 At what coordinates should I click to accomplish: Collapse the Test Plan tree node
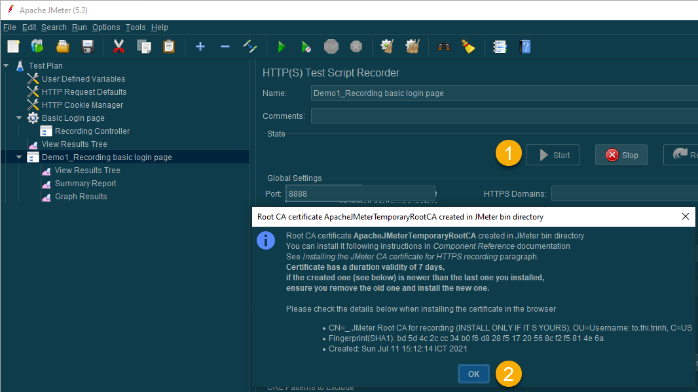pyautogui.click(x=7, y=66)
